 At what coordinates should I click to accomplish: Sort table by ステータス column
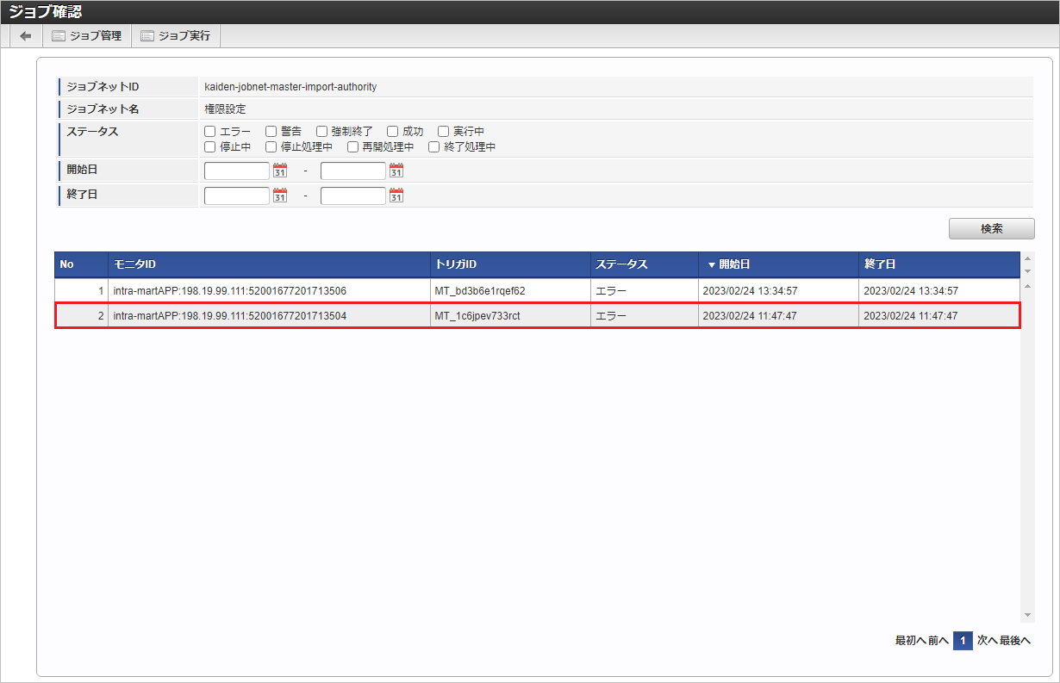621,264
